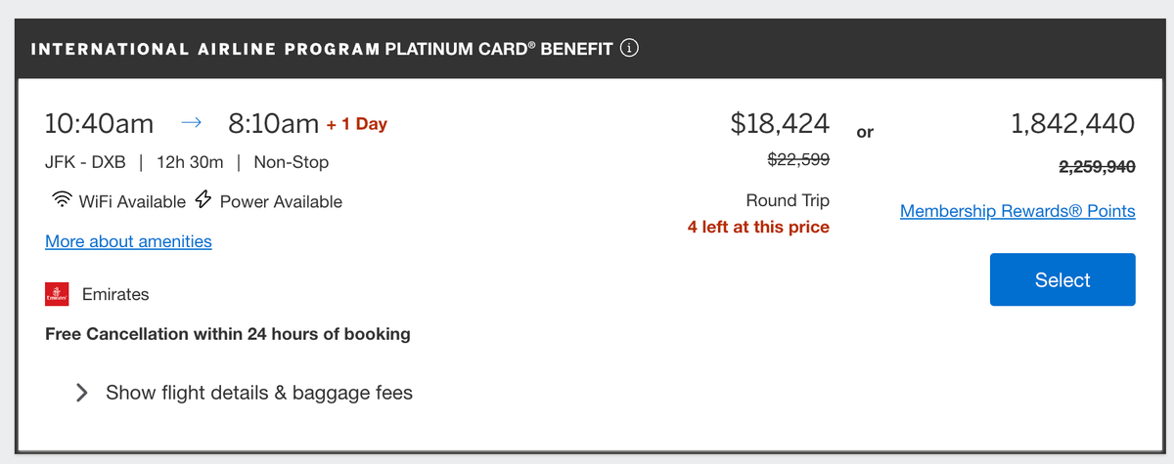
Task: Click the Free Cancellation within 24 hours text
Action: (x=228, y=334)
